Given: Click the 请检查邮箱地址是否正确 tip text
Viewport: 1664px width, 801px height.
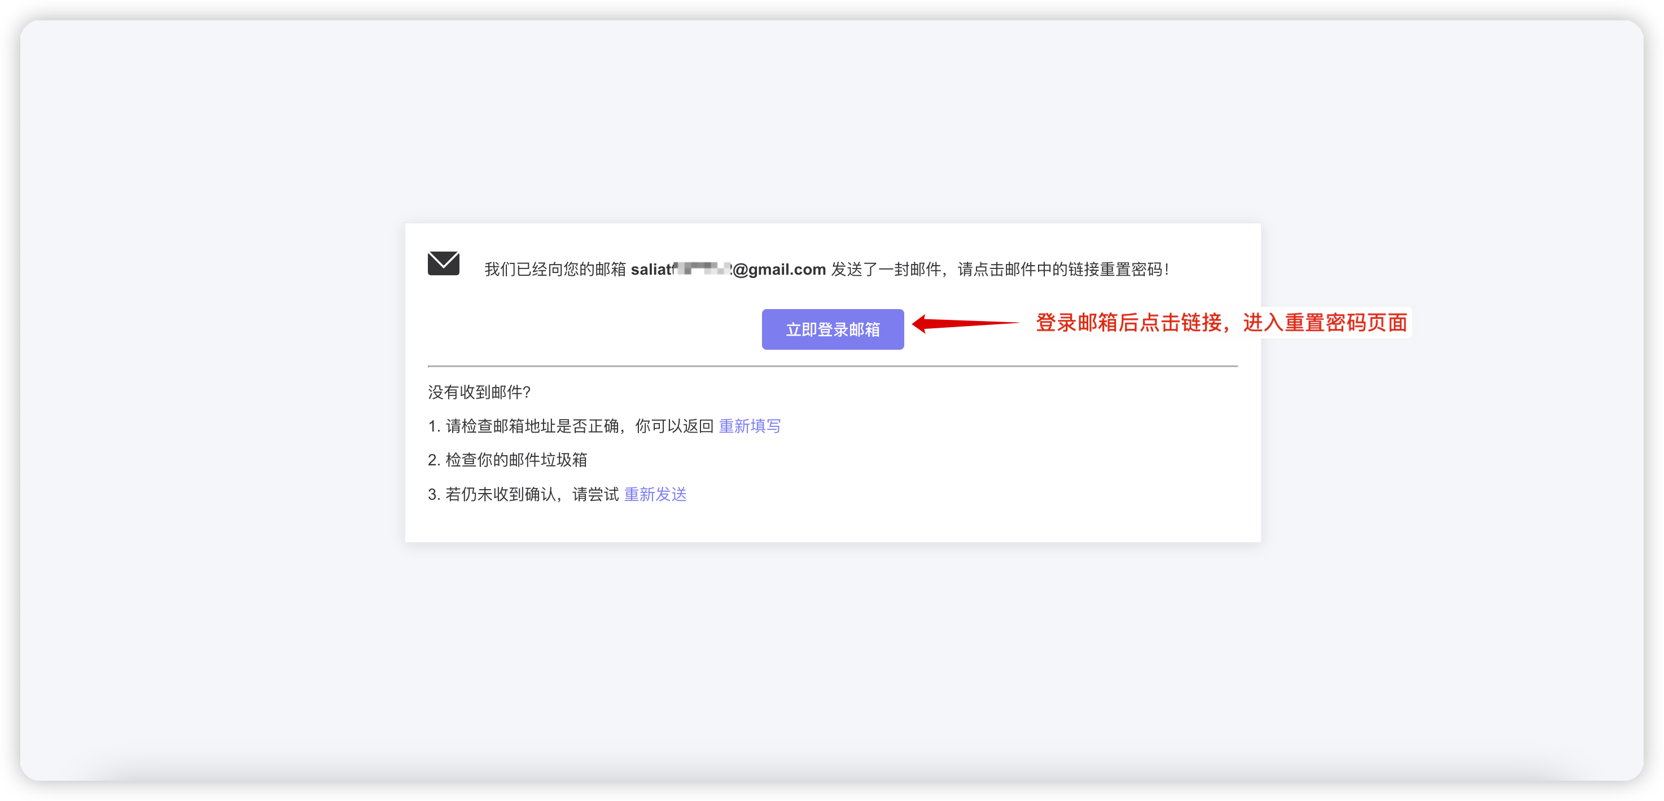Looking at the screenshot, I should pyautogui.click(x=532, y=426).
